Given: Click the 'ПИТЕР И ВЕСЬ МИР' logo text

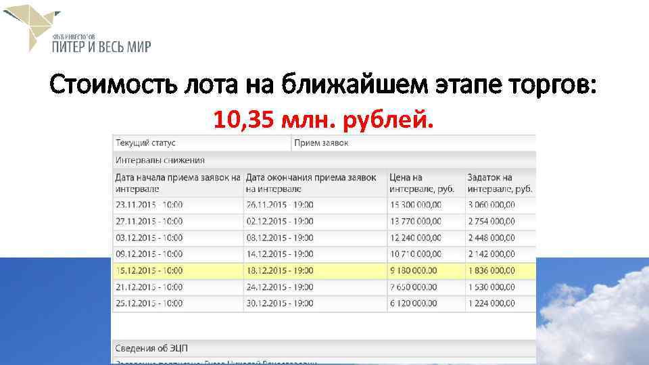Looking at the screenshot, I should (x=101, y=47).
